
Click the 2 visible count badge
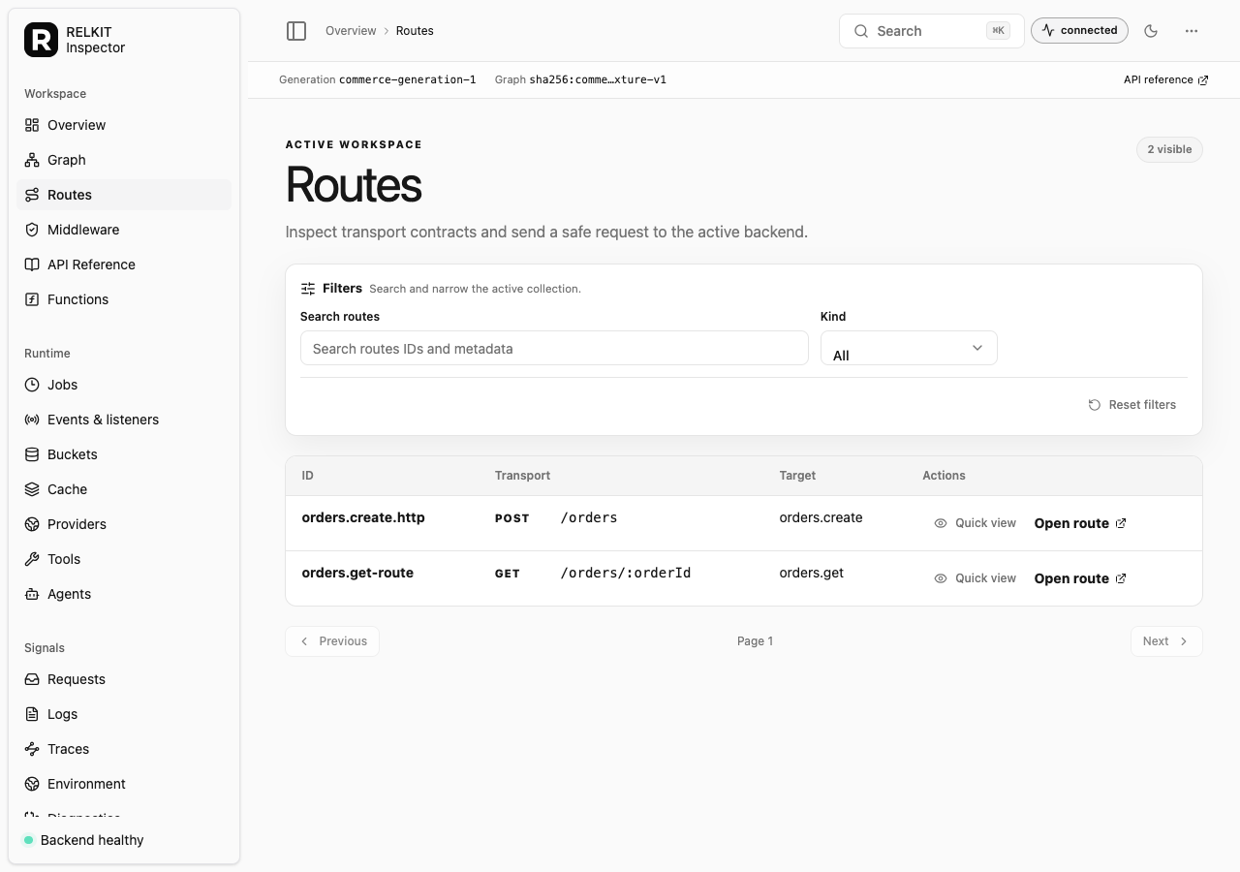[x=1169, y=149]
